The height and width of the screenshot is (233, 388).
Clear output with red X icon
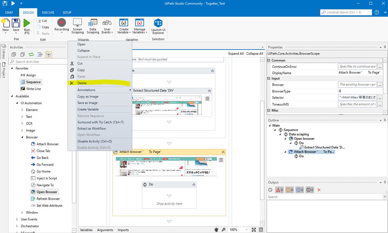click(319, 190)
